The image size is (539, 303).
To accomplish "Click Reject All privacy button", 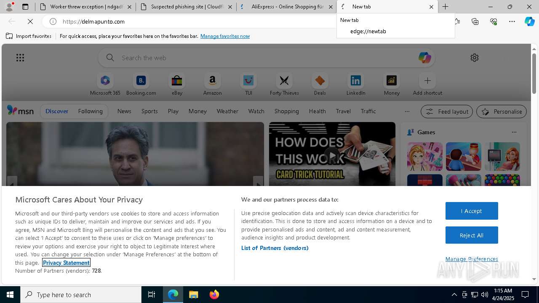I will pyautogui.click(x=472, y=235).
